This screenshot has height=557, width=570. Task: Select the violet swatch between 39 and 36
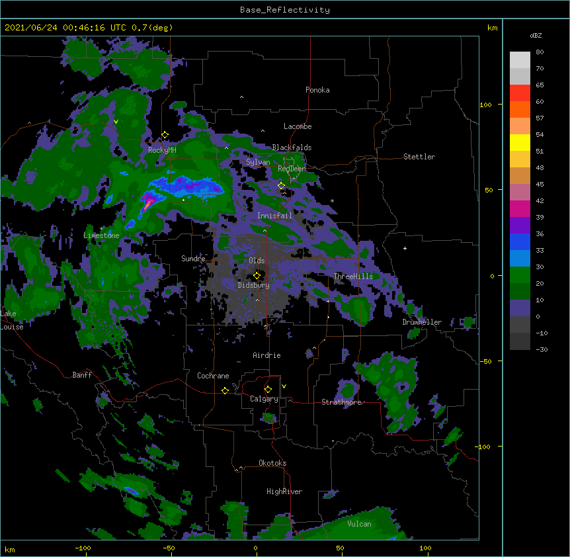(520, 226)
